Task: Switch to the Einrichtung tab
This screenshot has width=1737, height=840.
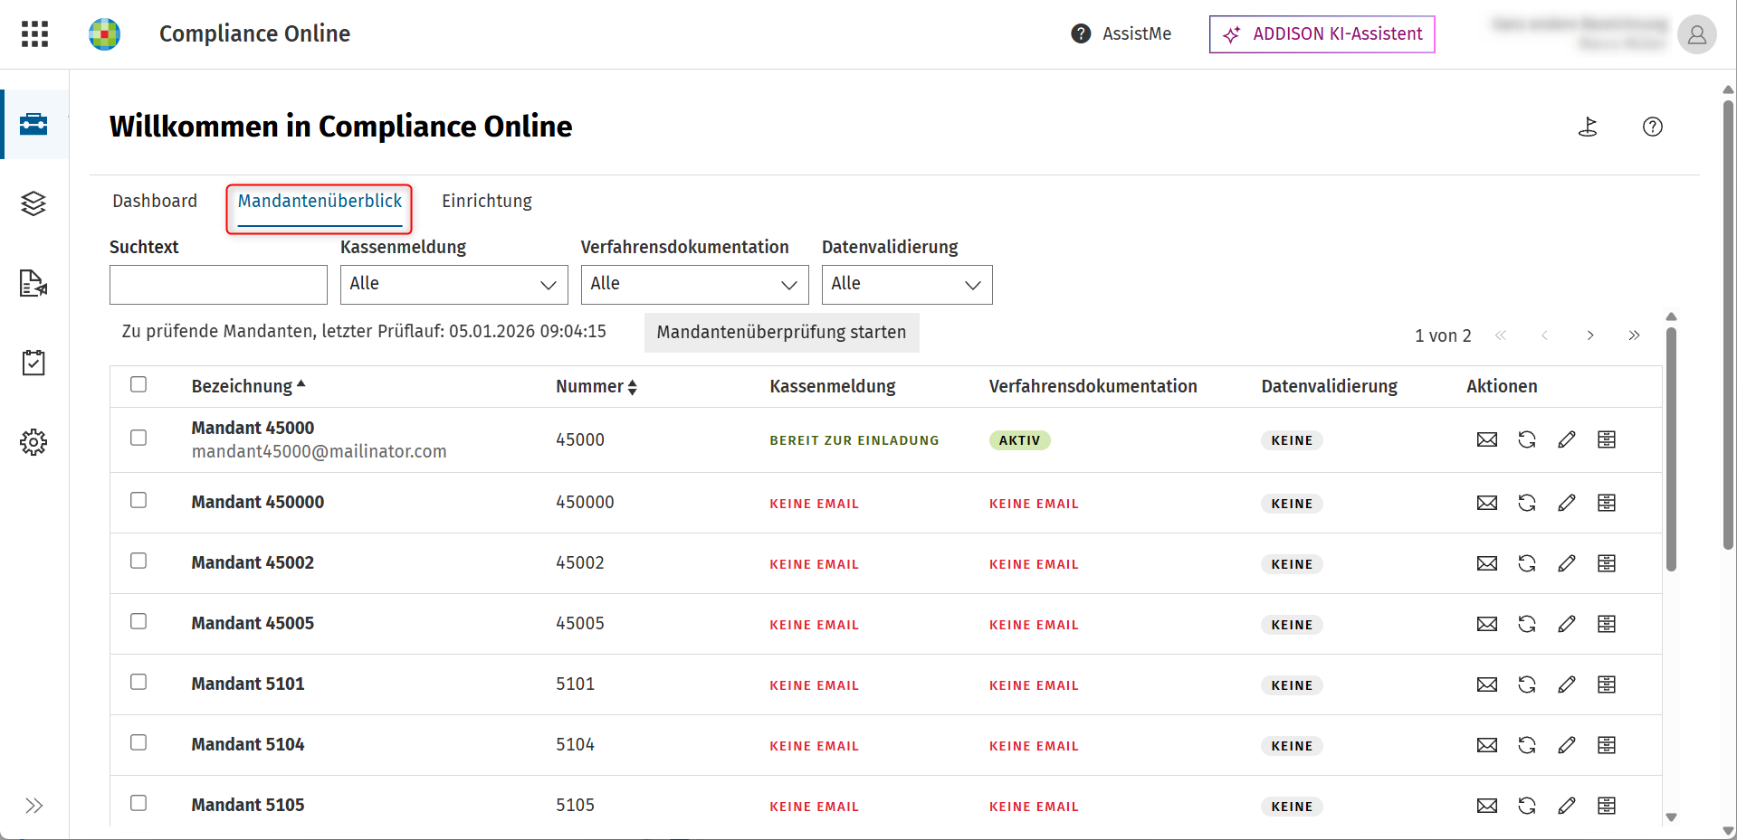Action: 487,201
